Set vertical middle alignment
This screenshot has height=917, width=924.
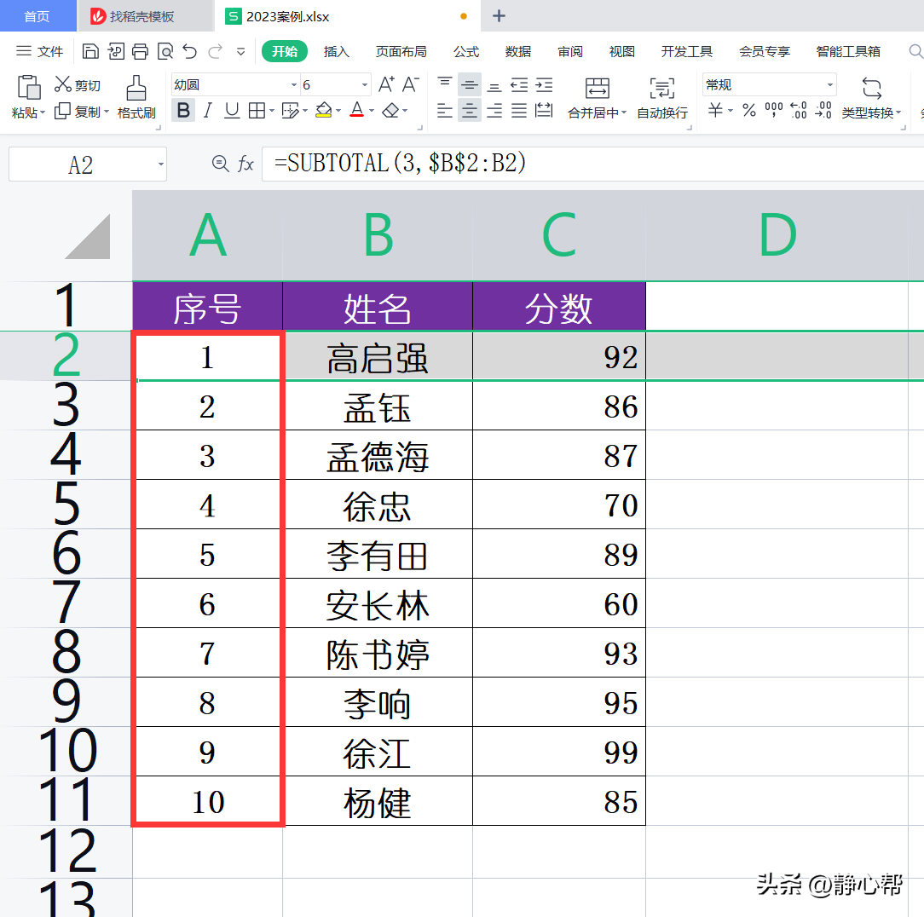[x=470, y=85]
